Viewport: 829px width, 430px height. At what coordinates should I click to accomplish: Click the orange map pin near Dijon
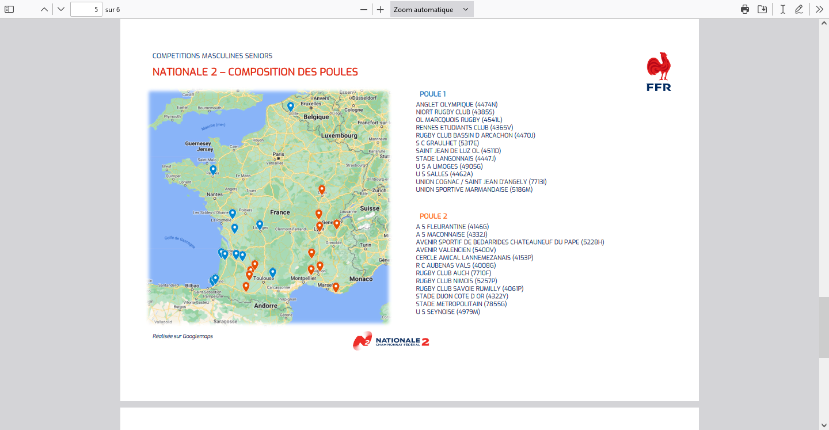tap(322, 189)
